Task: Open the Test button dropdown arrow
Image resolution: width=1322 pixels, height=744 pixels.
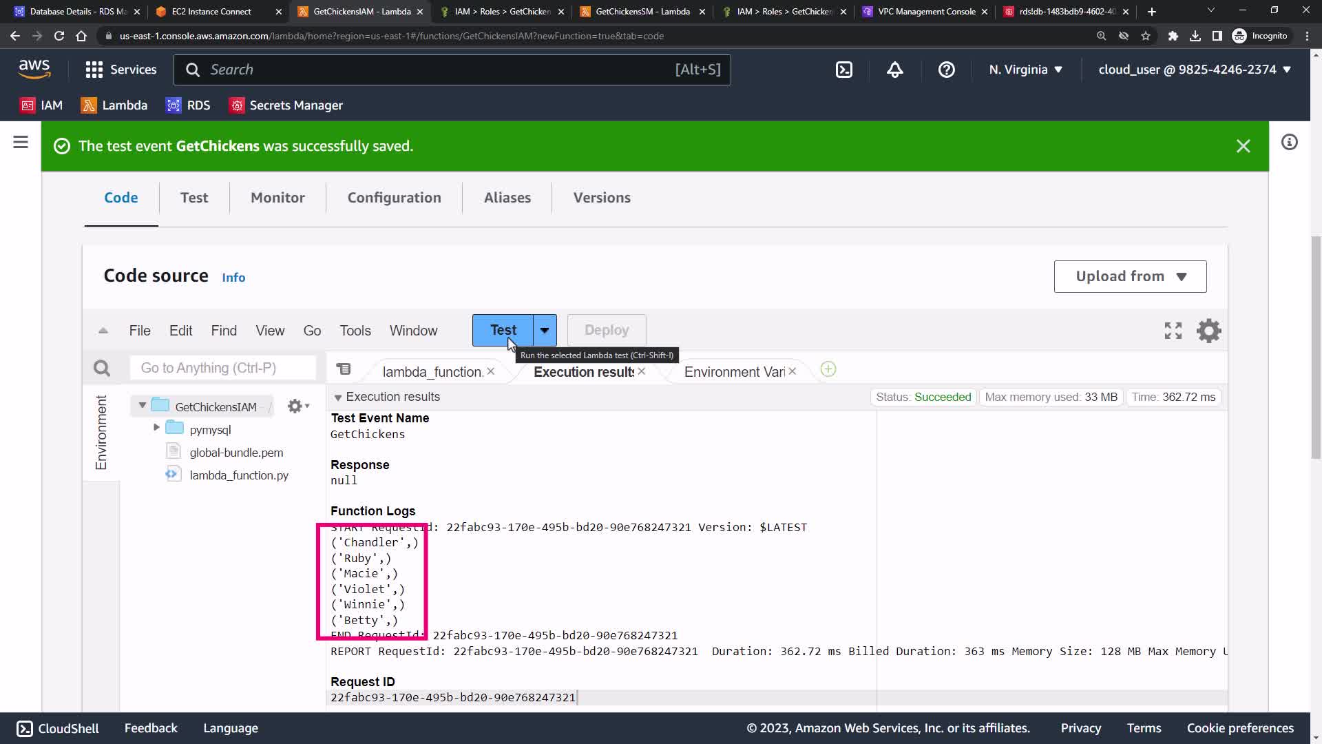Action: pyautogui.click(x=545, y=331)
